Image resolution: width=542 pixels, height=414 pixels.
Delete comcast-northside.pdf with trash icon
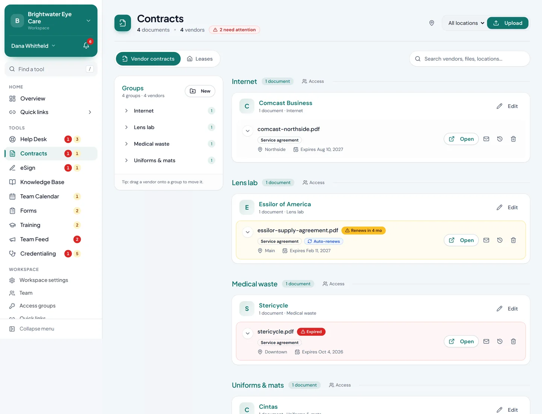coord(513,139)
